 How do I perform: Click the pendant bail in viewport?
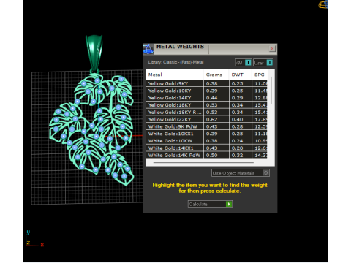point(94,53)
